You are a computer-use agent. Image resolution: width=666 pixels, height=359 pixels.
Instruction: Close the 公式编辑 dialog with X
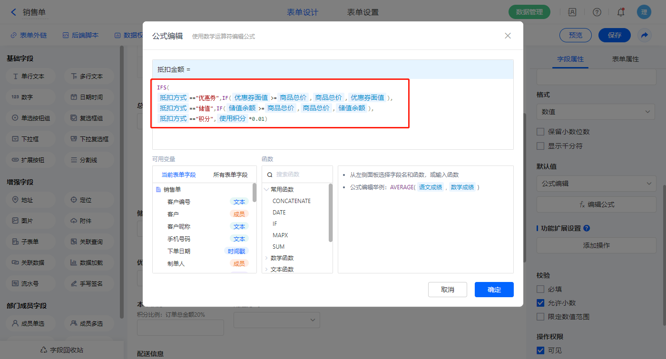[x=508, y=36]
